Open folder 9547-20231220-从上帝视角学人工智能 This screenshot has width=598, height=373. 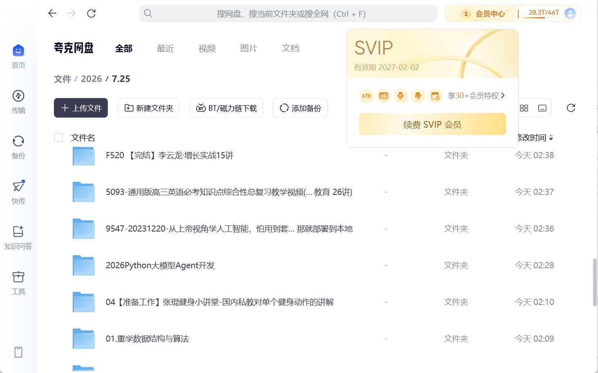(229, 229)
